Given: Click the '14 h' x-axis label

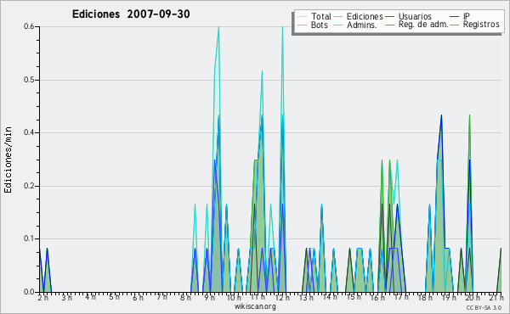Looking at the screenshot, I should 330,297.
